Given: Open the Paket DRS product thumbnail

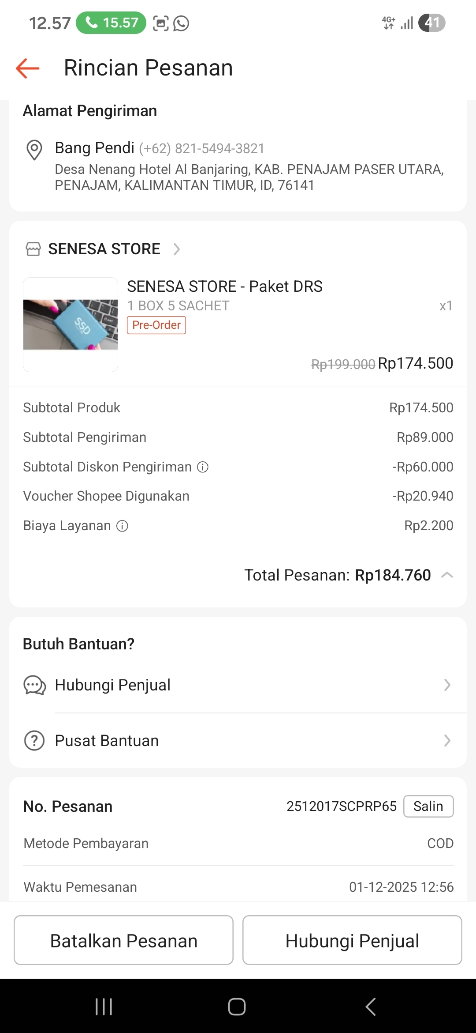Looking at the screenshot, I should click(71, 324).
